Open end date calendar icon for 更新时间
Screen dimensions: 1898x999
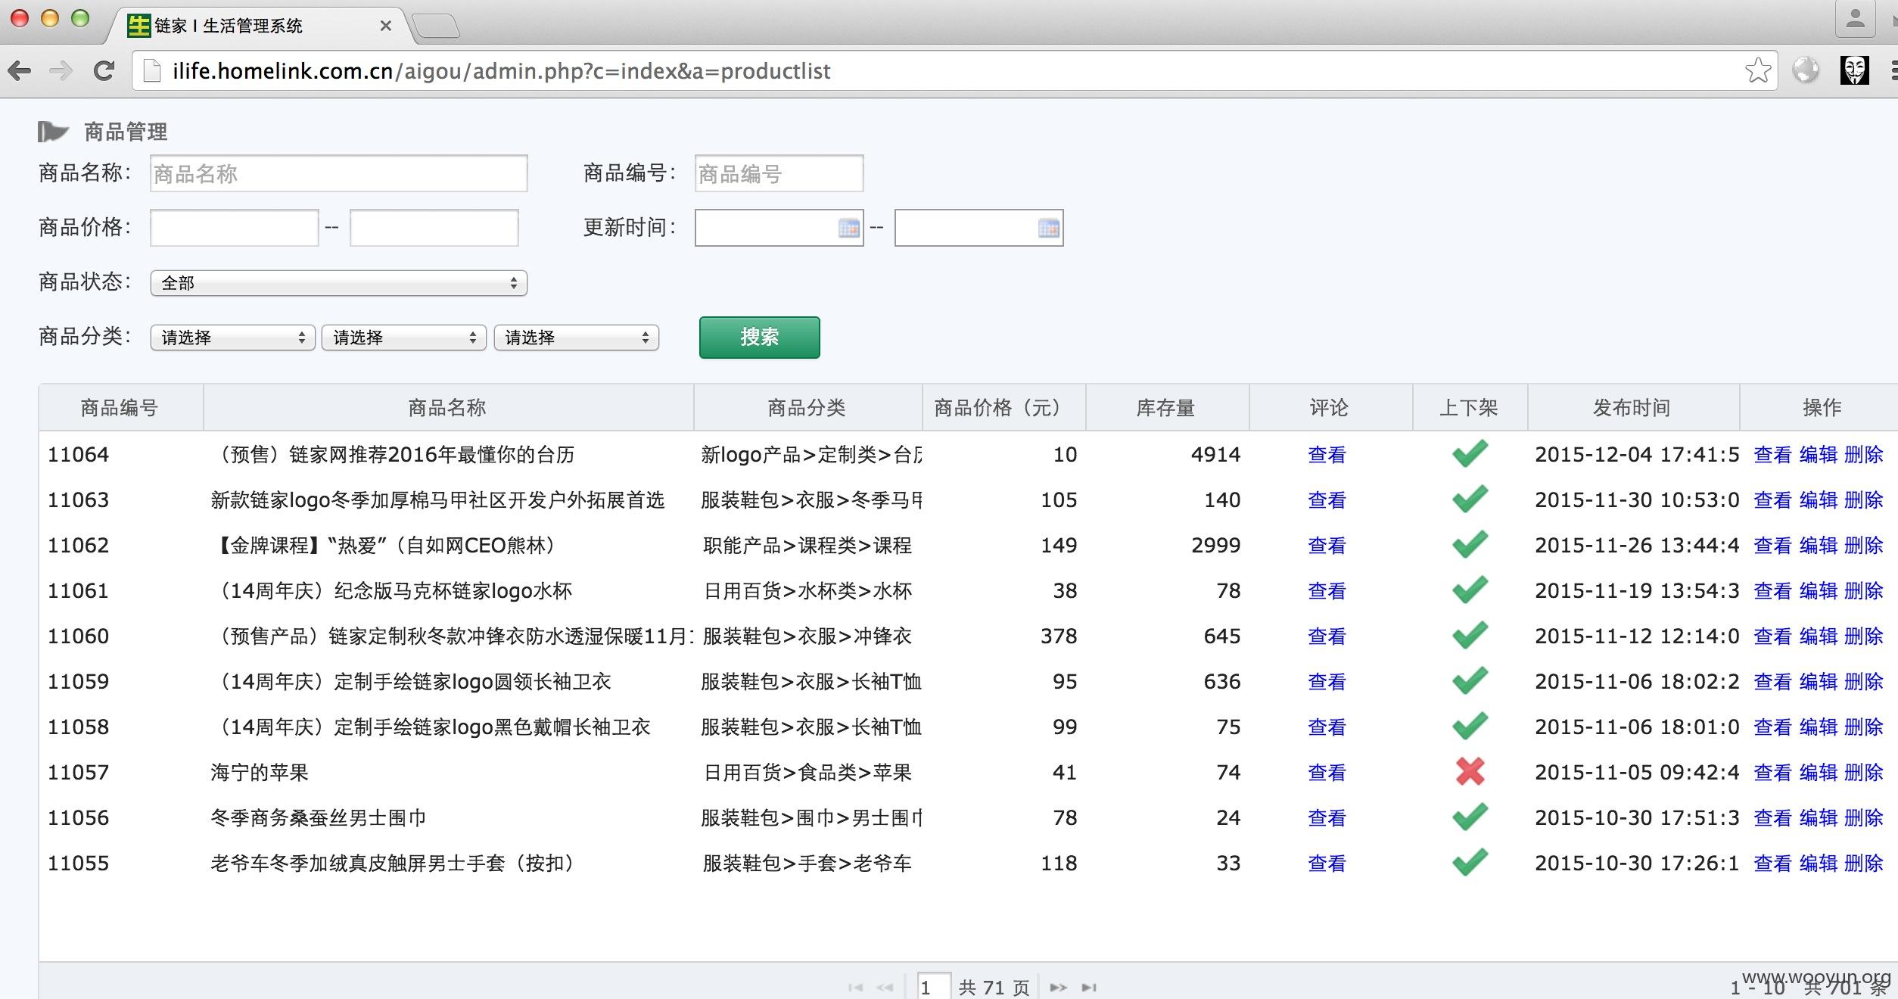point(1049,228)
